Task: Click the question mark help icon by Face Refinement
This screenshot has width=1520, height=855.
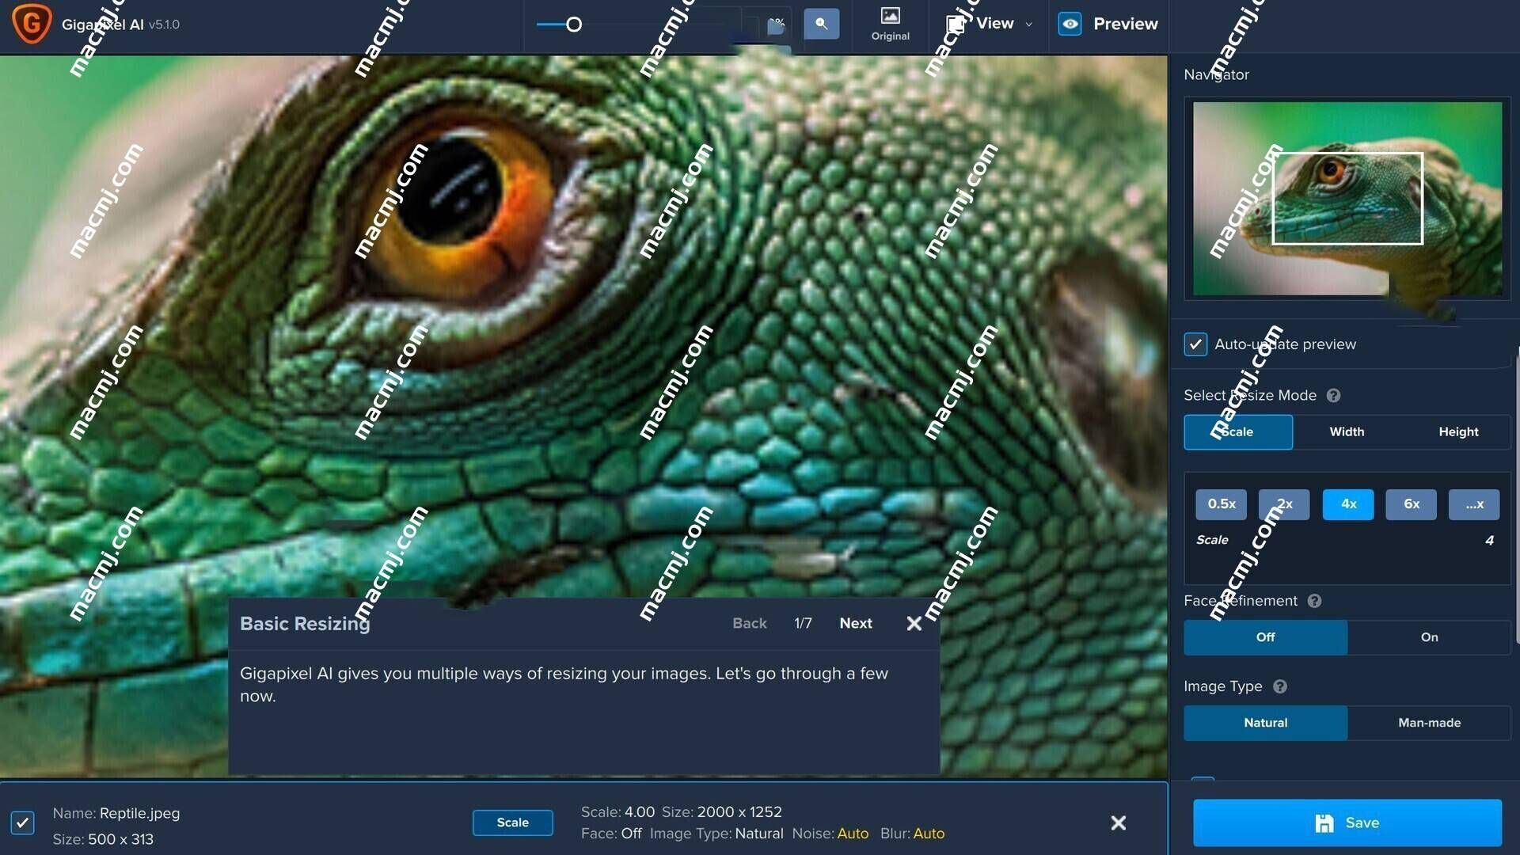Action: click(x=1313, y=600)
